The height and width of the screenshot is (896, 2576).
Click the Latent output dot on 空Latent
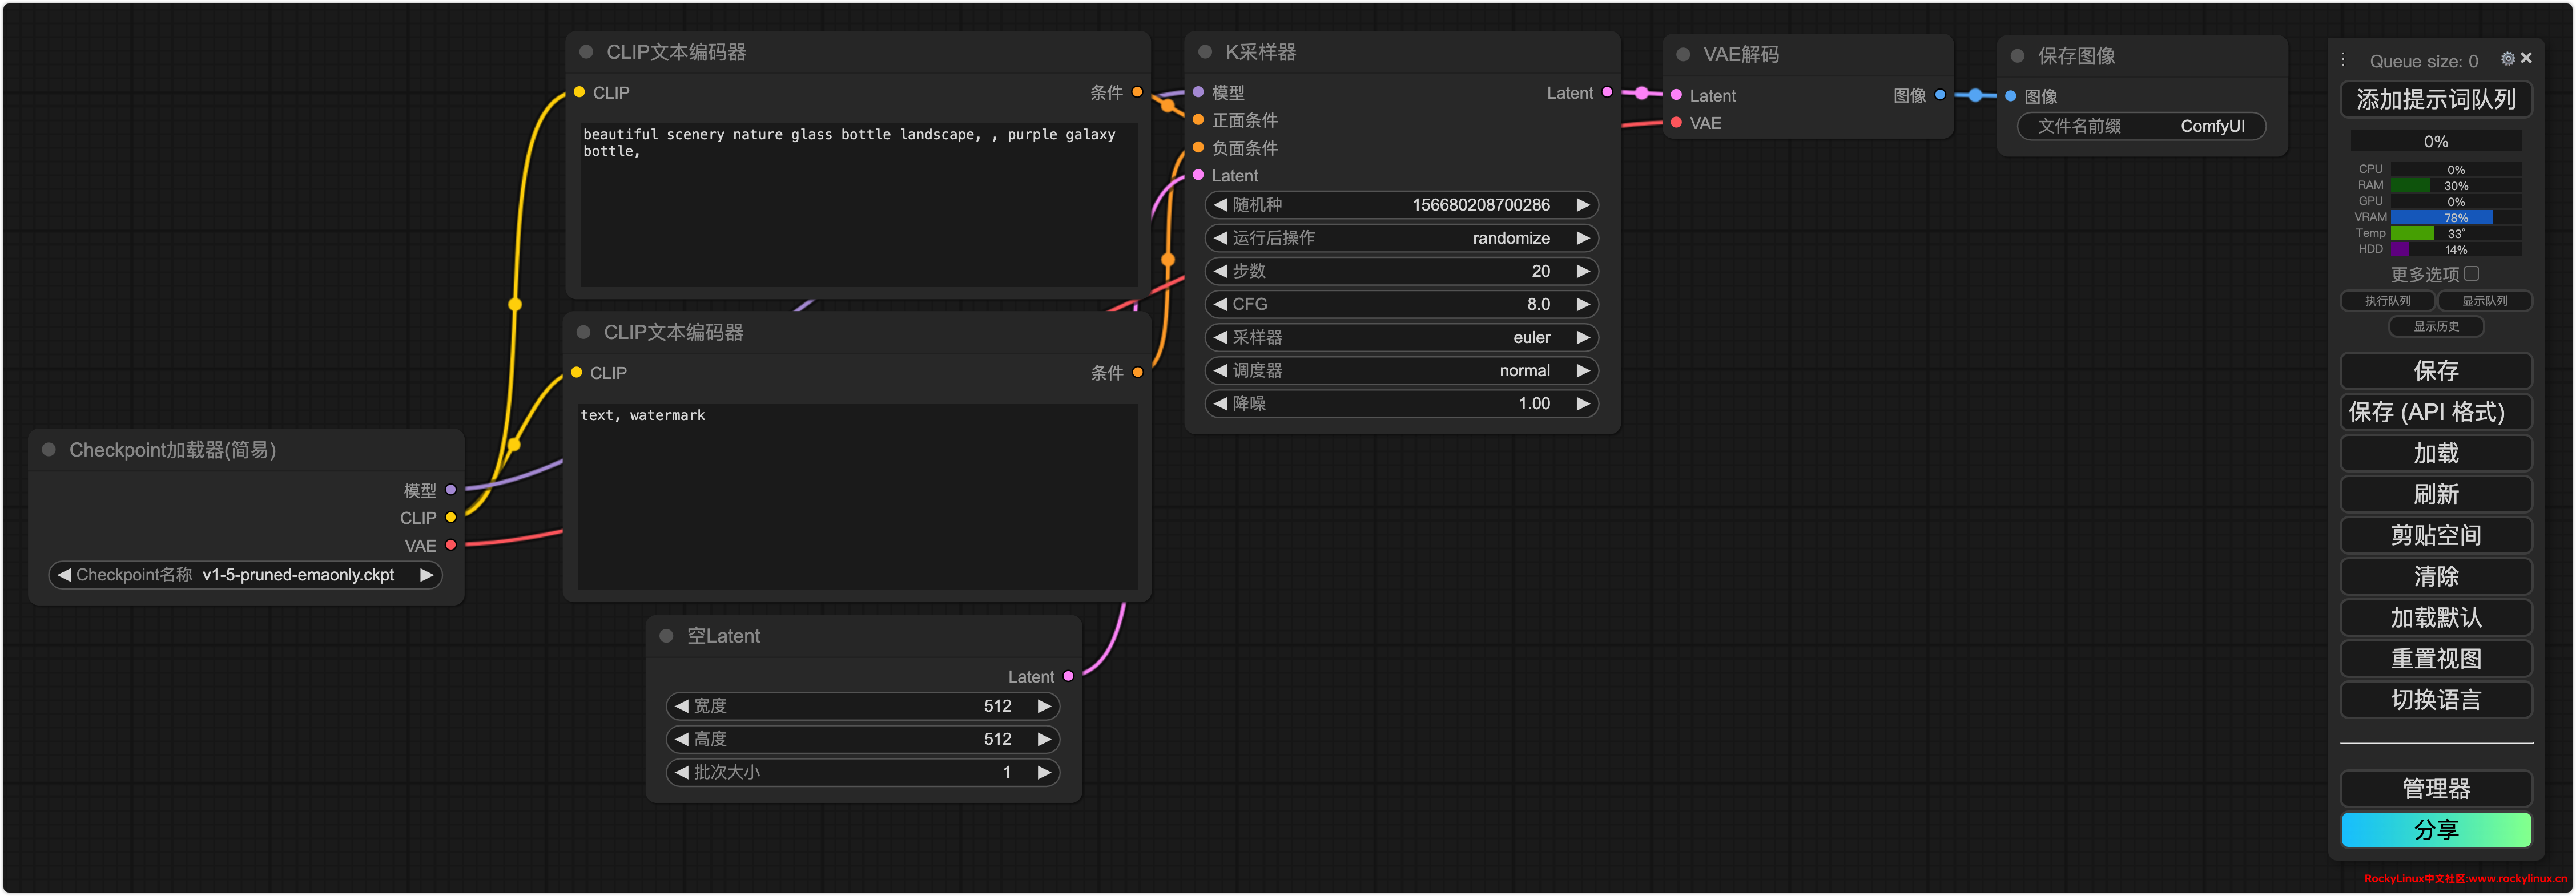tap(1068, 676)
